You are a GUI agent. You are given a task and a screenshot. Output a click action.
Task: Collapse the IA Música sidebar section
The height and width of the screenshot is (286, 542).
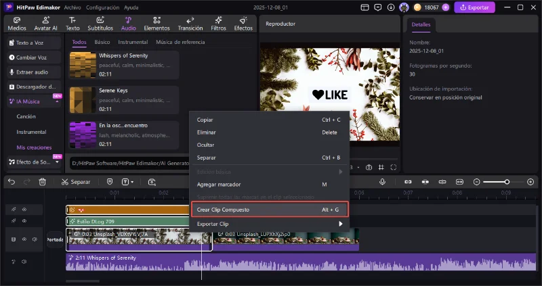coord(57,102)
